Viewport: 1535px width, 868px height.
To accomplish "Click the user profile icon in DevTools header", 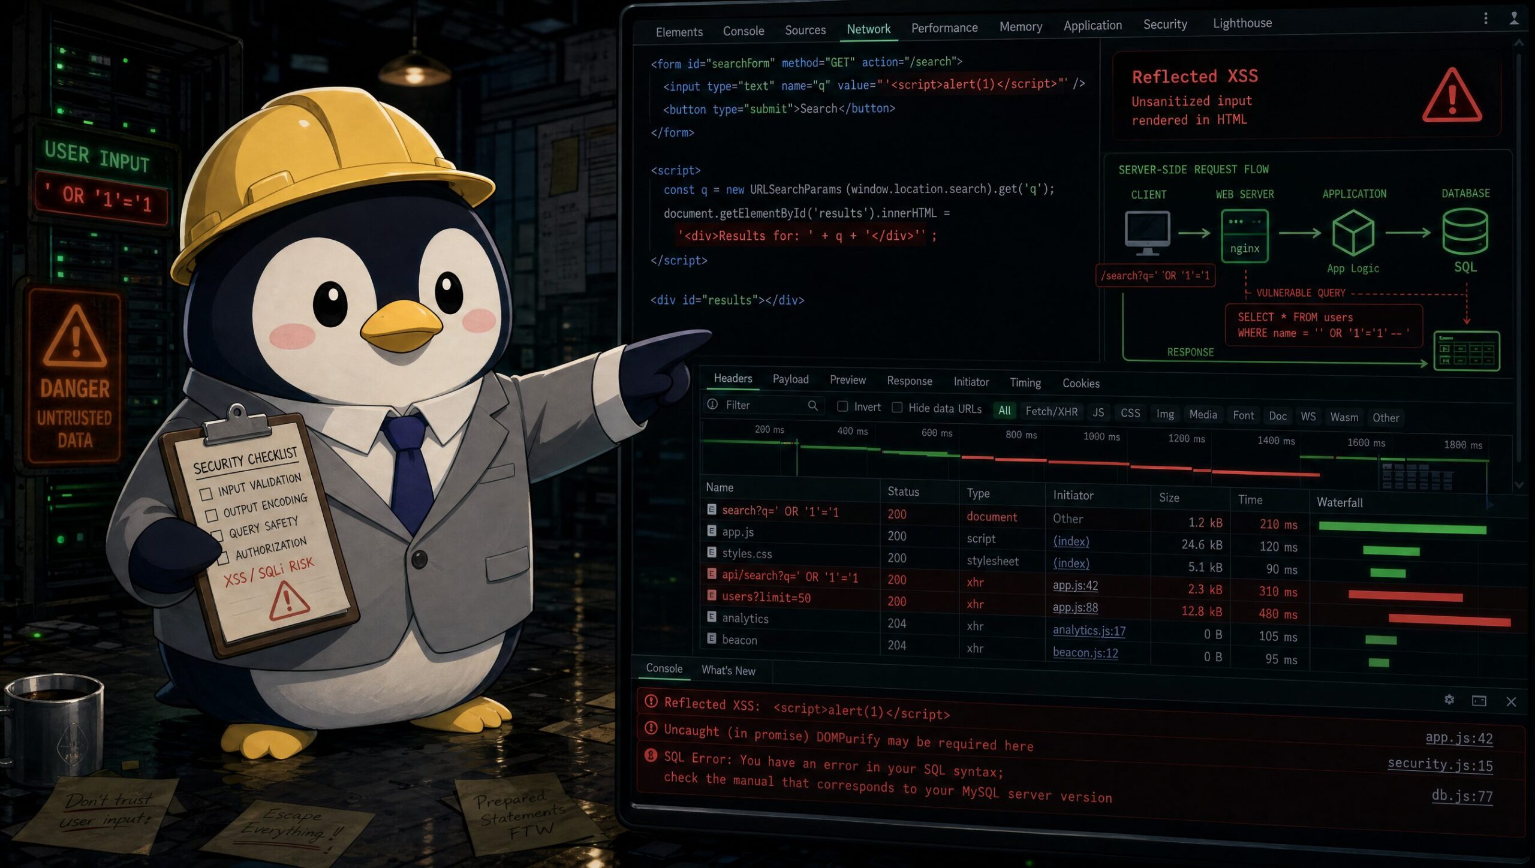I will [1513, 19].
